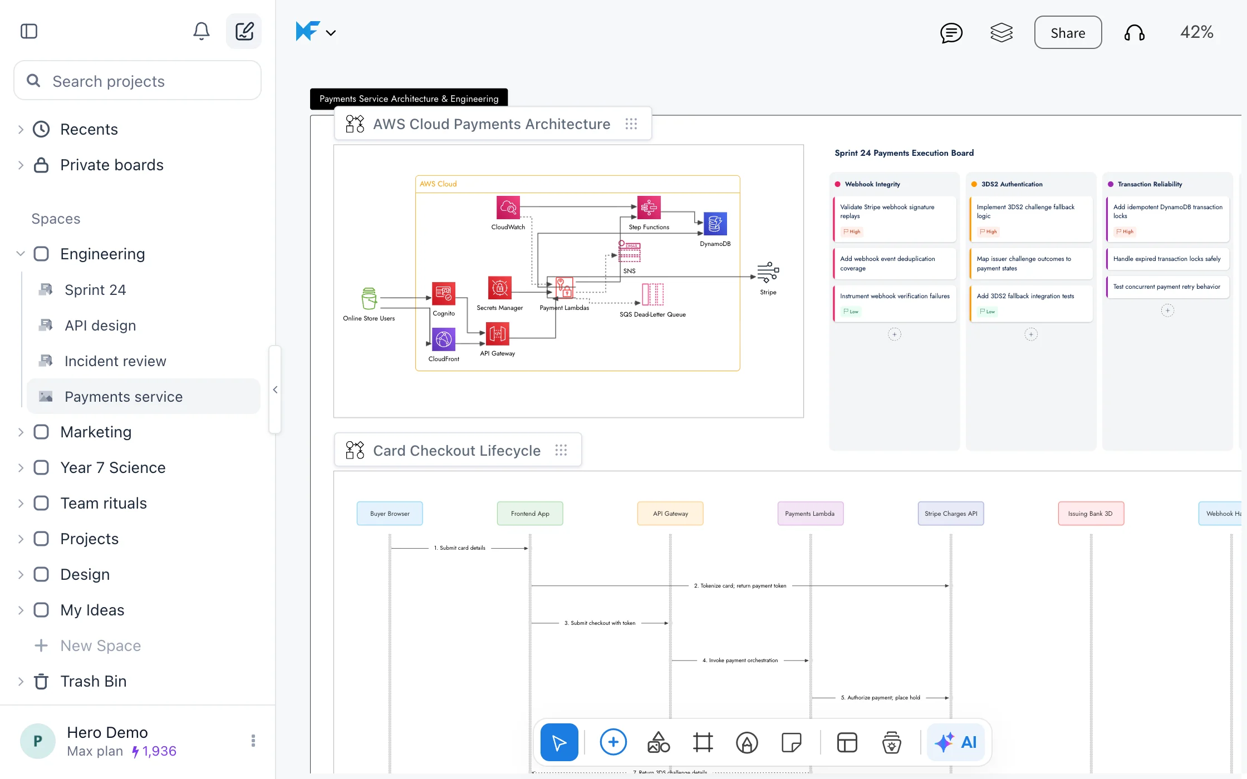The width and height of the screenshot is (1247, 779).
Task: Select the frame tool
Action: click(703, 742)
